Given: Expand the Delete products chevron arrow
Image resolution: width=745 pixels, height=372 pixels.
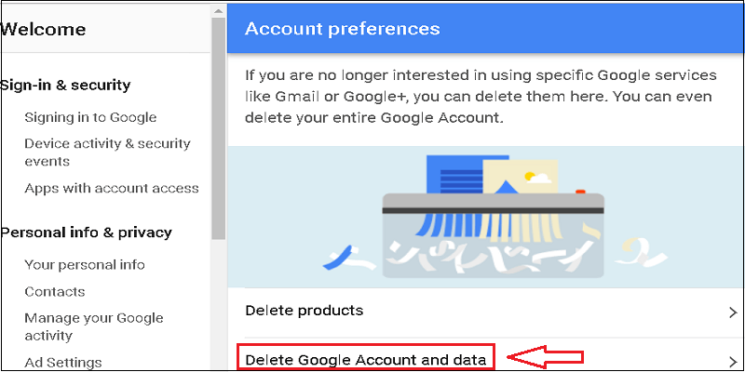Looking at the screenshot, I should (x=733, y=312).
